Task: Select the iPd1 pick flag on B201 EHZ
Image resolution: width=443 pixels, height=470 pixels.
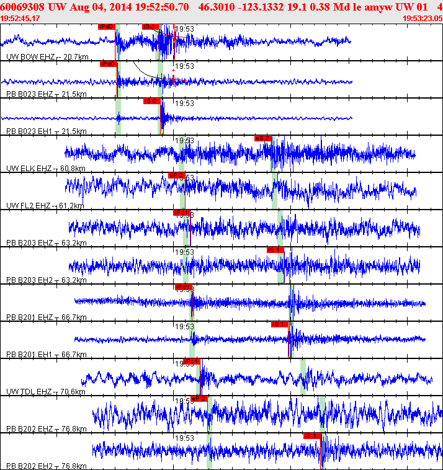Action: (x=184, y=287)
